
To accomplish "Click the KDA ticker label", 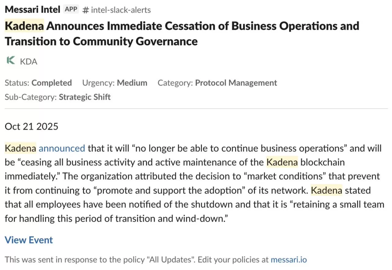I will (x=28, y=62).
